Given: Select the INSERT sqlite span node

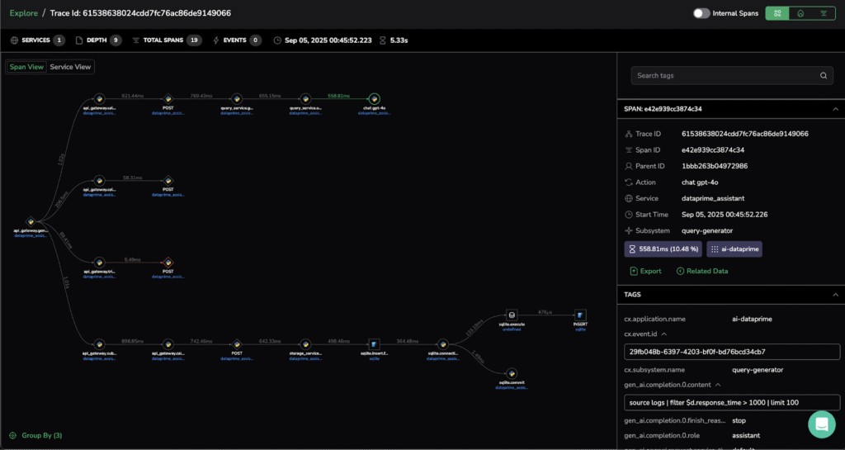Looking at the screenshot, I should coord(580,315).
